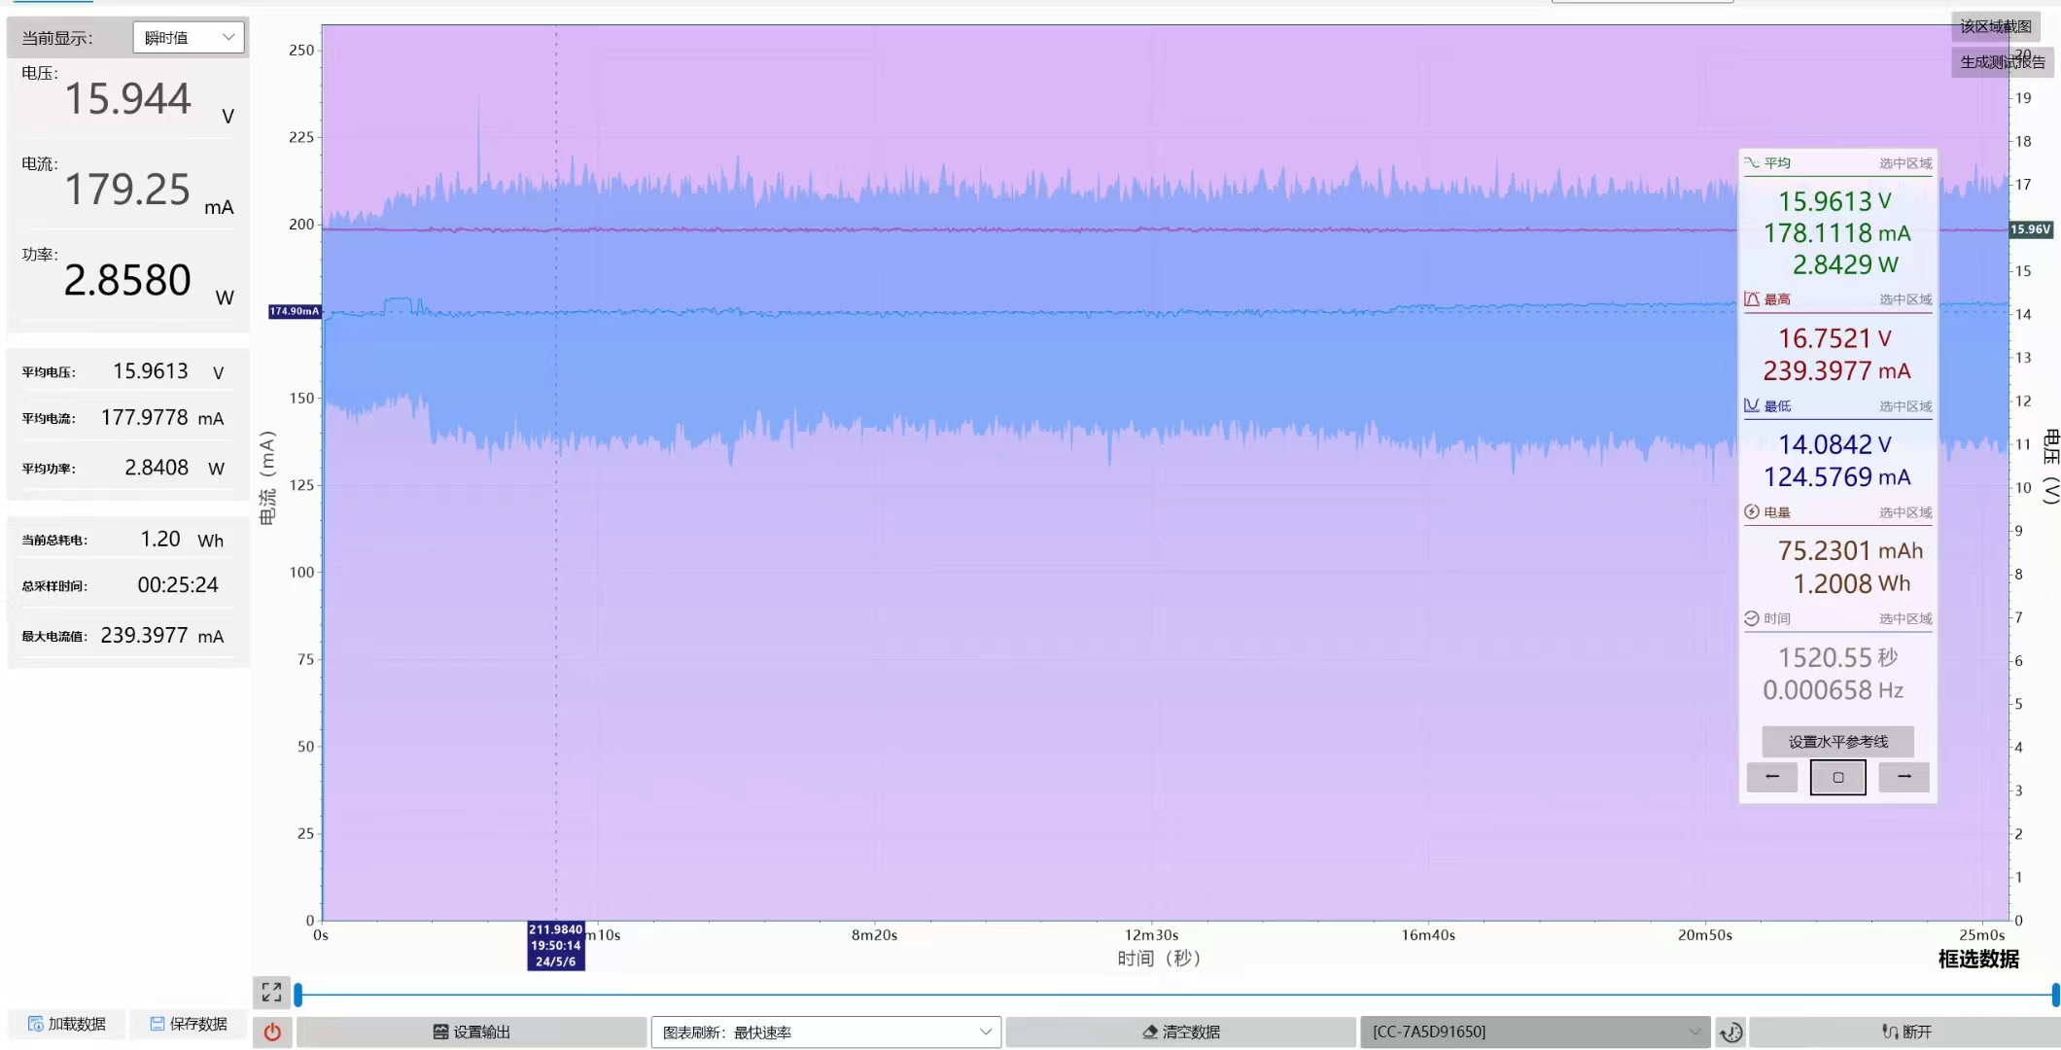Image resolution: width=2061 pixels, height=1050 pixels.
Task: Click the 框选数据 box select label
Action: (x=1978, y=960)
